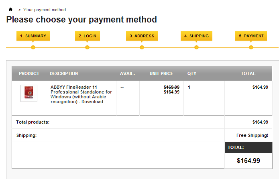The image size is (279, 179).
Task: Click the ABBYY FineReader 11 product description link
Action: pos(81,94)
